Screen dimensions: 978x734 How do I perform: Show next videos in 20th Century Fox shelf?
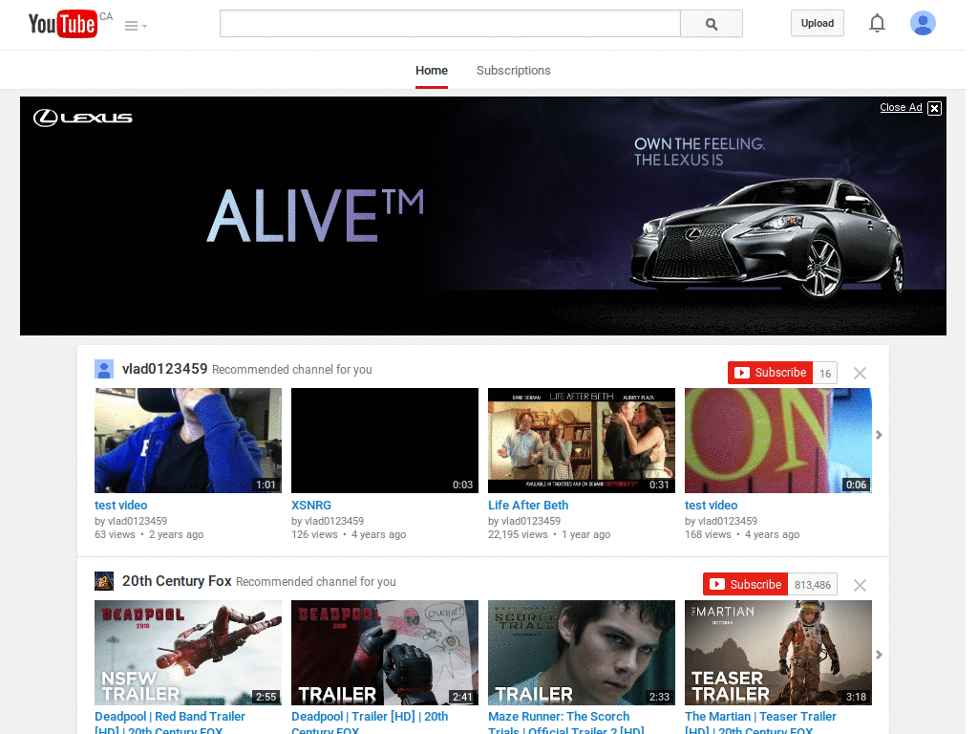(879, 655)
